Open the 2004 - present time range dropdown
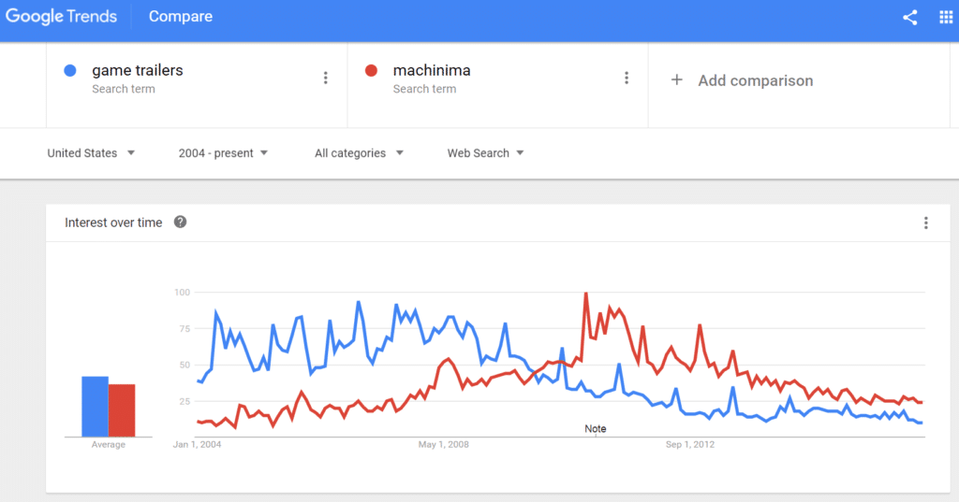Viewport: 959px width, 502px height. pyautogui.click(x=223, y=153)
